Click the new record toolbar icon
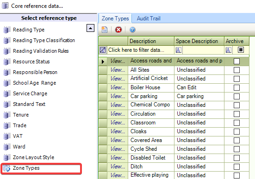 coord(104,30)
